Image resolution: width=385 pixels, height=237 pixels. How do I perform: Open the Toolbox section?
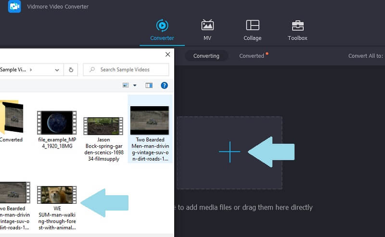click(x=297, y=30)
